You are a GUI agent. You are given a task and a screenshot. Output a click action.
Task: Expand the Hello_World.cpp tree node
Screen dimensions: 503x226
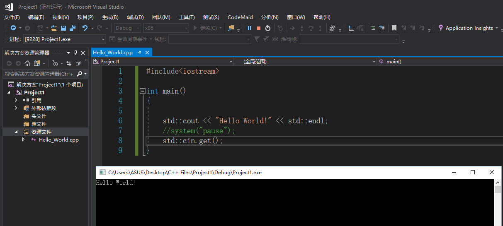tap(24, 139)
